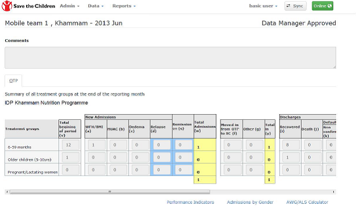Click the horizontal scrollbar left arrow
This screenshot has width=356, height=222.
7,192
